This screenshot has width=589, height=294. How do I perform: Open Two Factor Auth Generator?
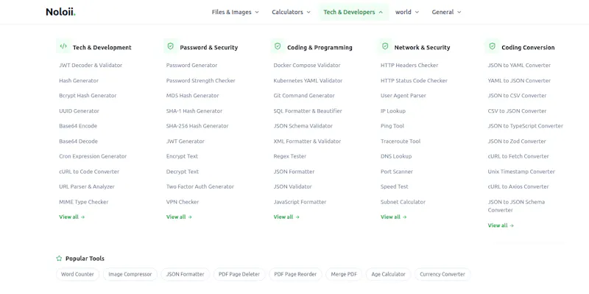coord(200,187)
